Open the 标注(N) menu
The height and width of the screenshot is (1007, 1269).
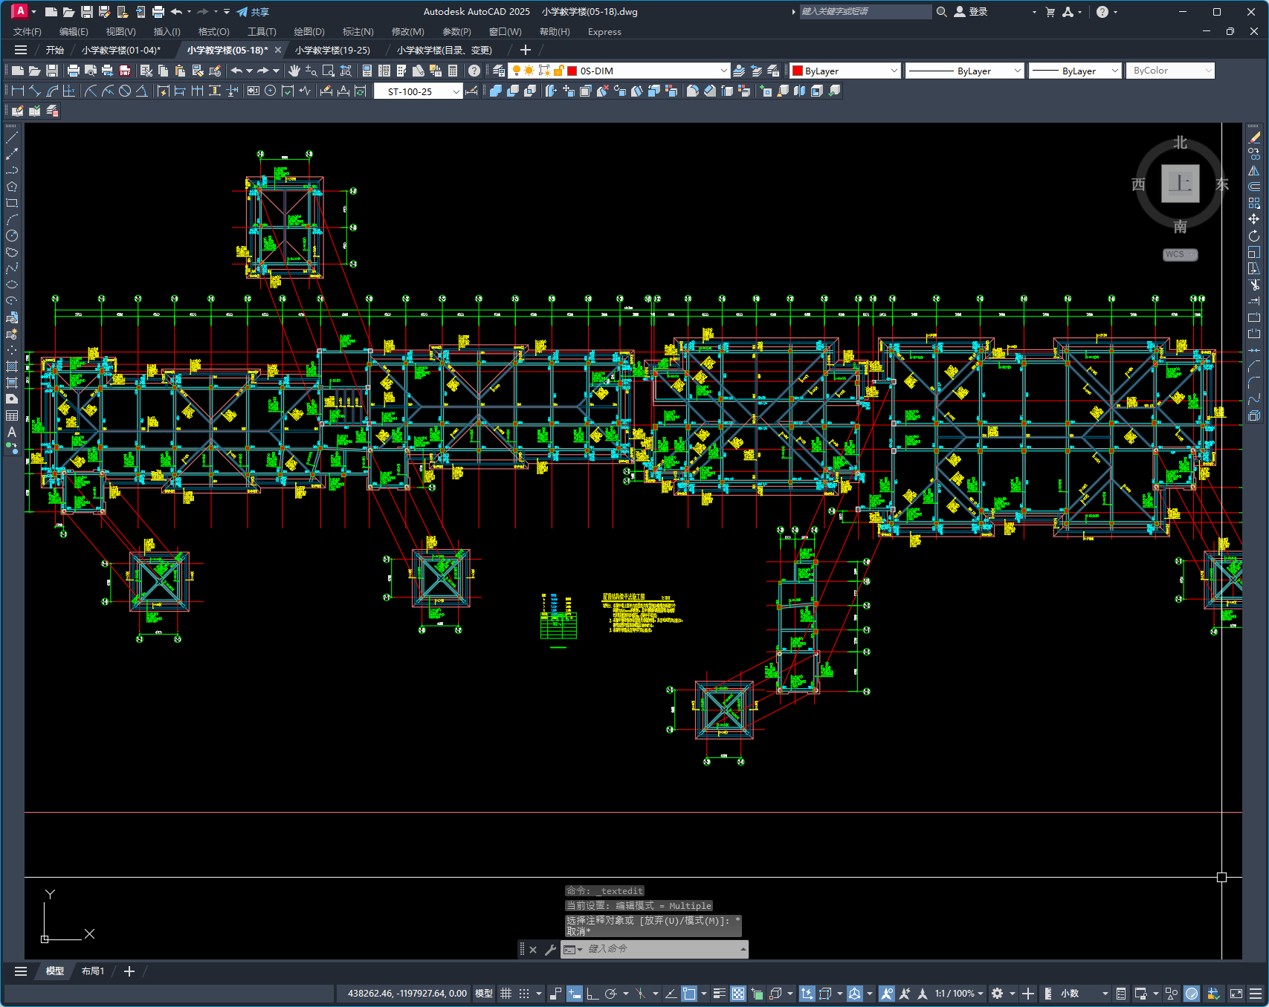pyautogui.click(x=358, y=31)
